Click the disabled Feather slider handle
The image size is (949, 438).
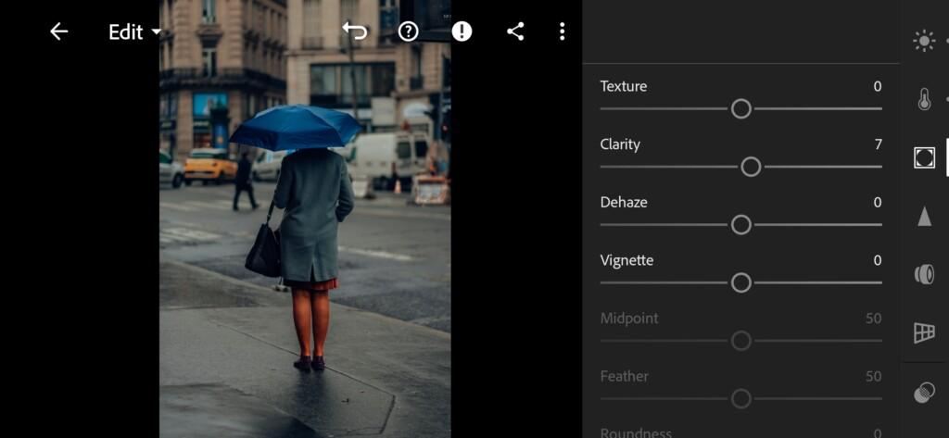click(x=740, y=399)
